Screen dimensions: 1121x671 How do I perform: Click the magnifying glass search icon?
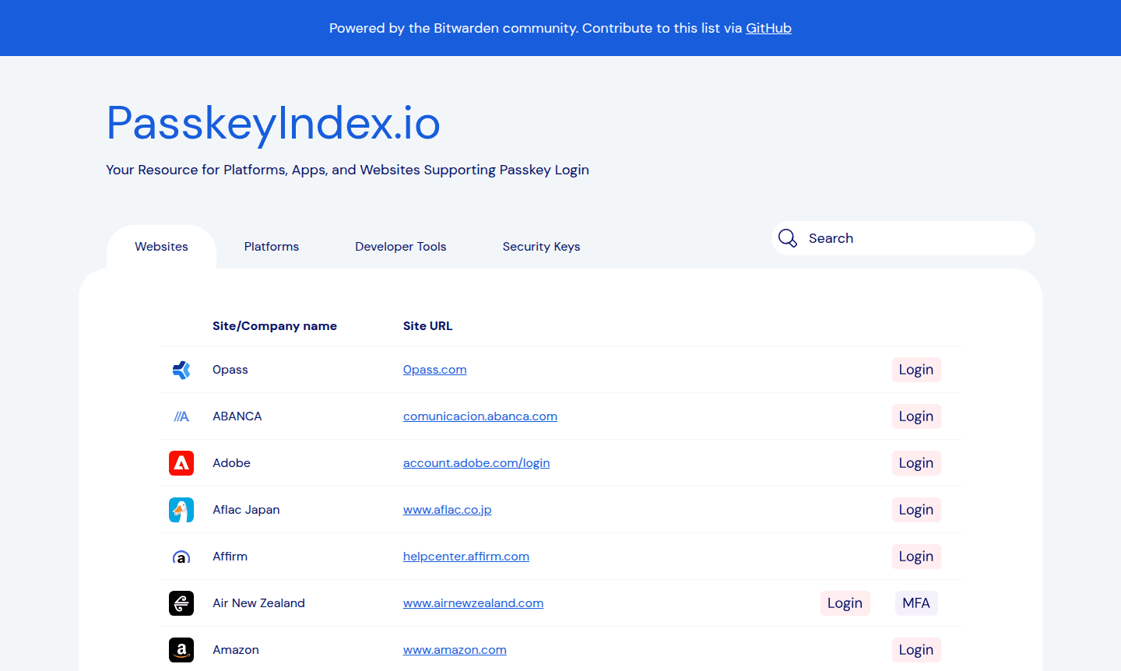788,238
